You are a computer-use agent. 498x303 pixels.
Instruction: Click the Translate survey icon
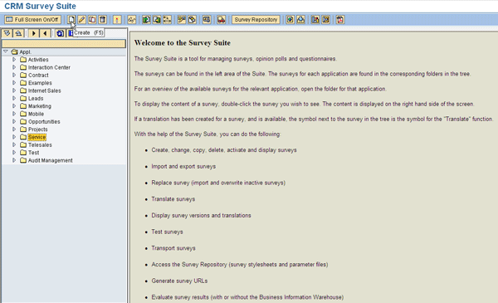pyautogui.click(x=181, y=20)
